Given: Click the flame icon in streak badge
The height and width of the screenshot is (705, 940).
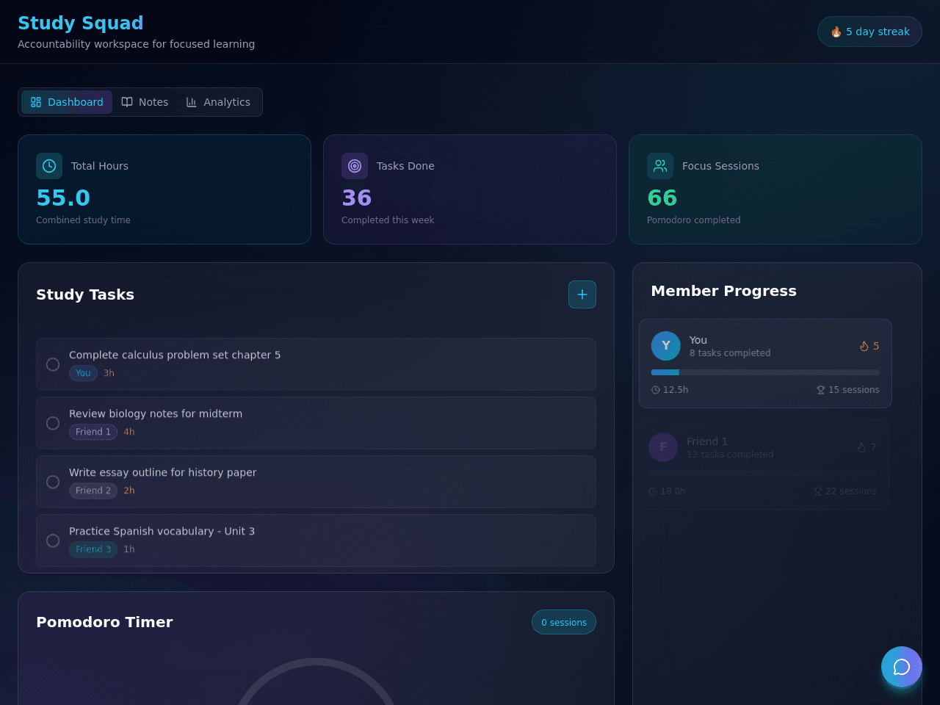Looking at the screenshot, I should [836, 32].
